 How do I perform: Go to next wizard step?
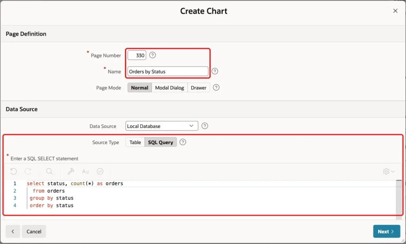click(x=387, y=232)
